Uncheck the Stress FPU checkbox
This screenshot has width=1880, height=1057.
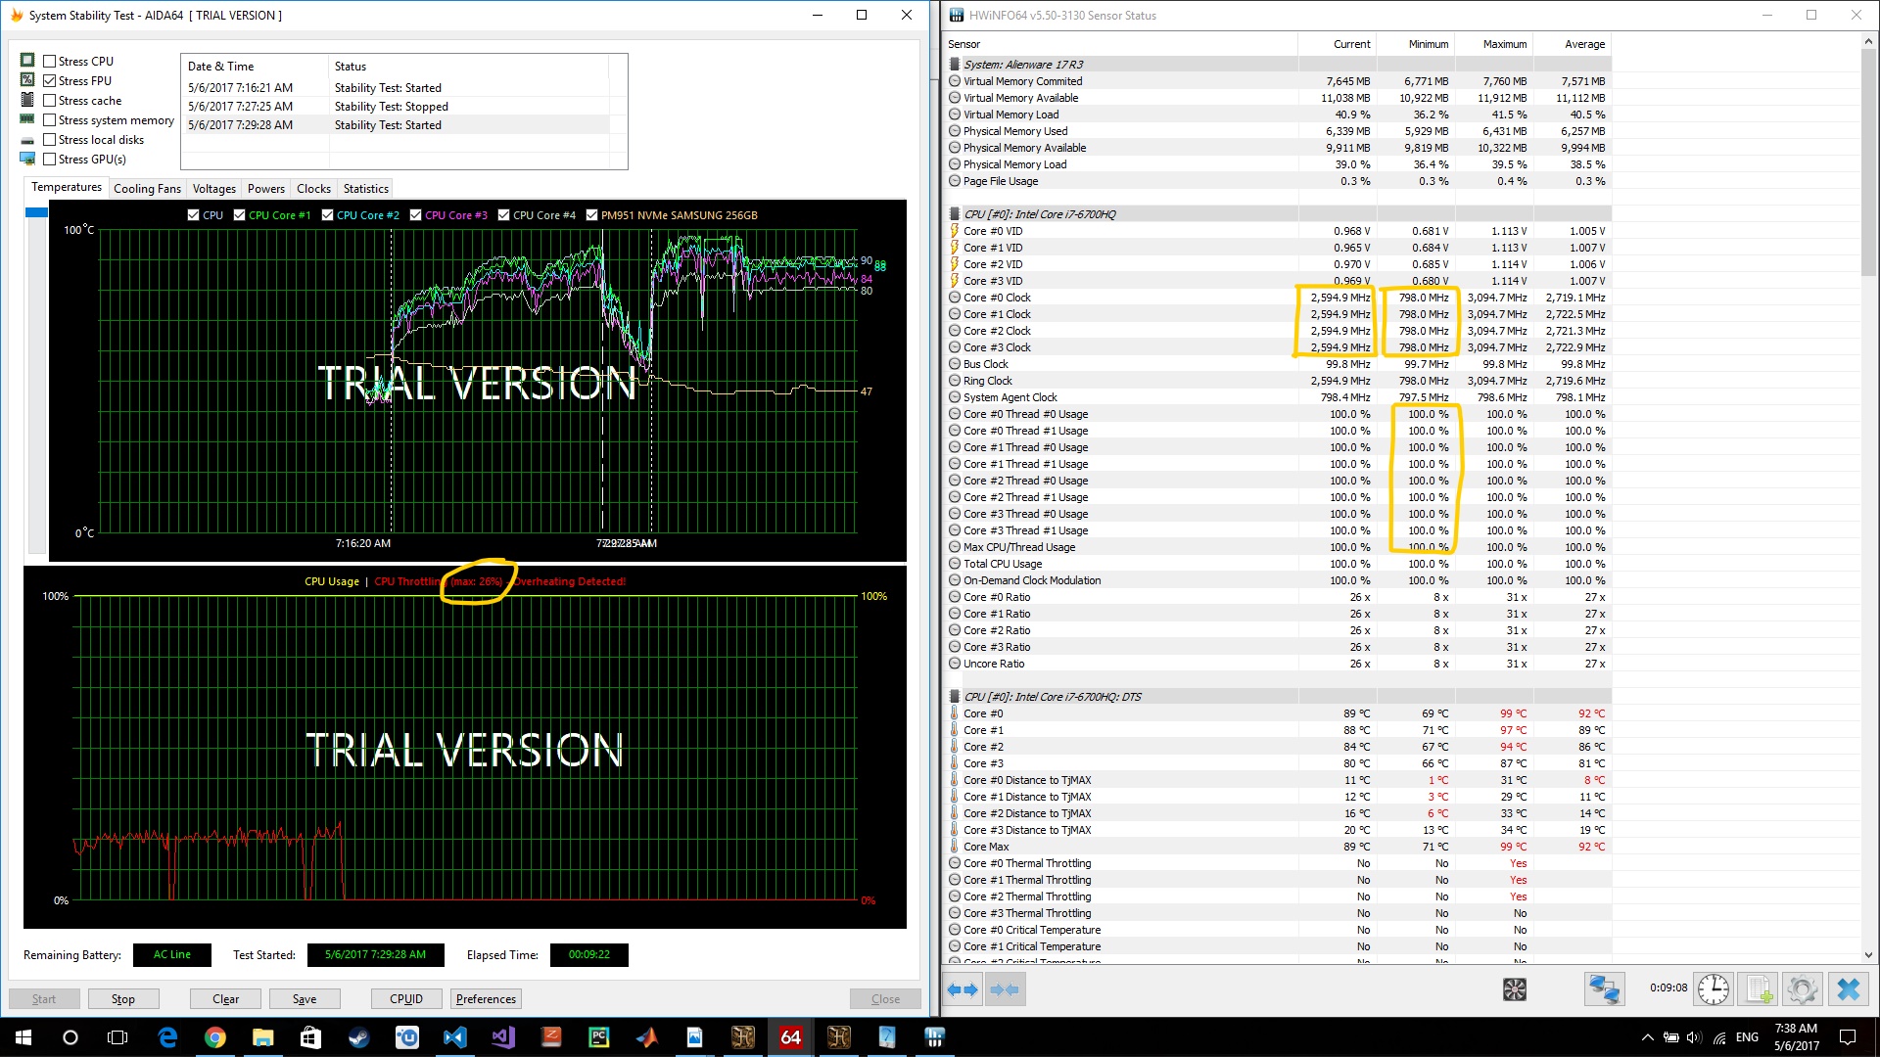pyautogui.click(x=49, y=81)
